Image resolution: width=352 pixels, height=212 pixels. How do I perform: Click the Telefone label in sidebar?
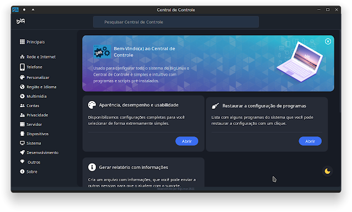pos(34,67)
